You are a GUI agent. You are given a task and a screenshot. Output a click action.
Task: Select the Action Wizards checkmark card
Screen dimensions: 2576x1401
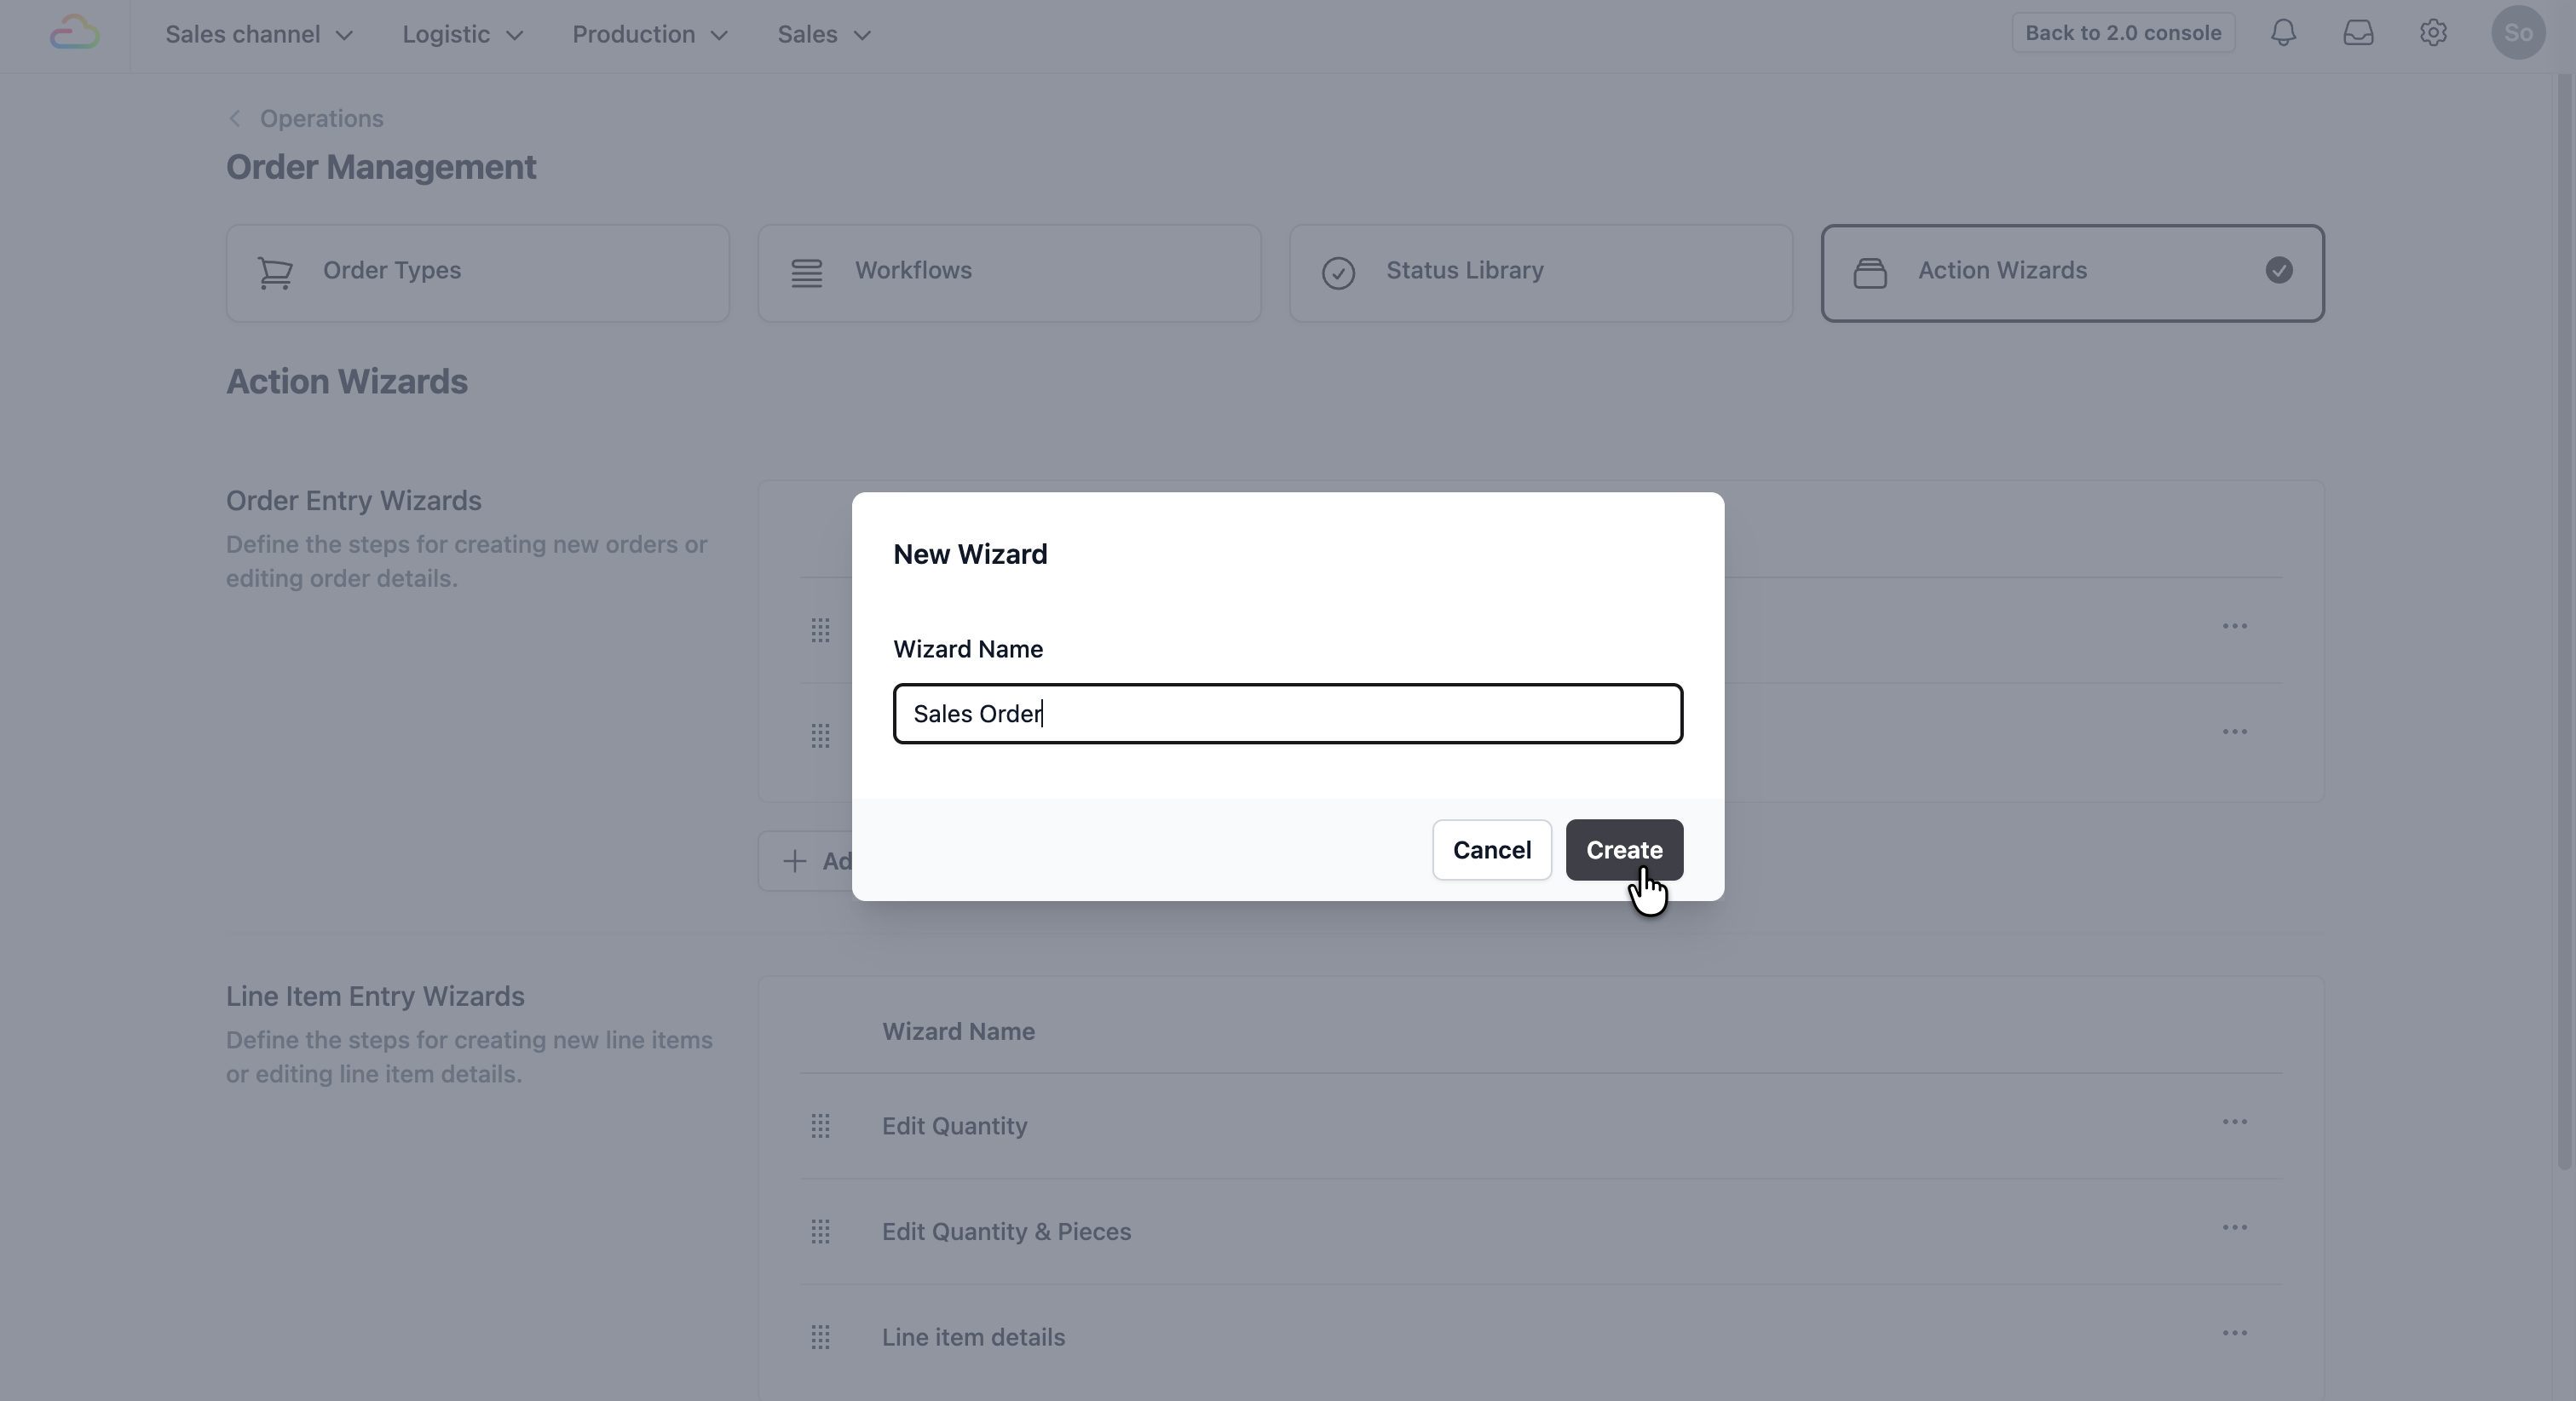(x=2072, y=273)
